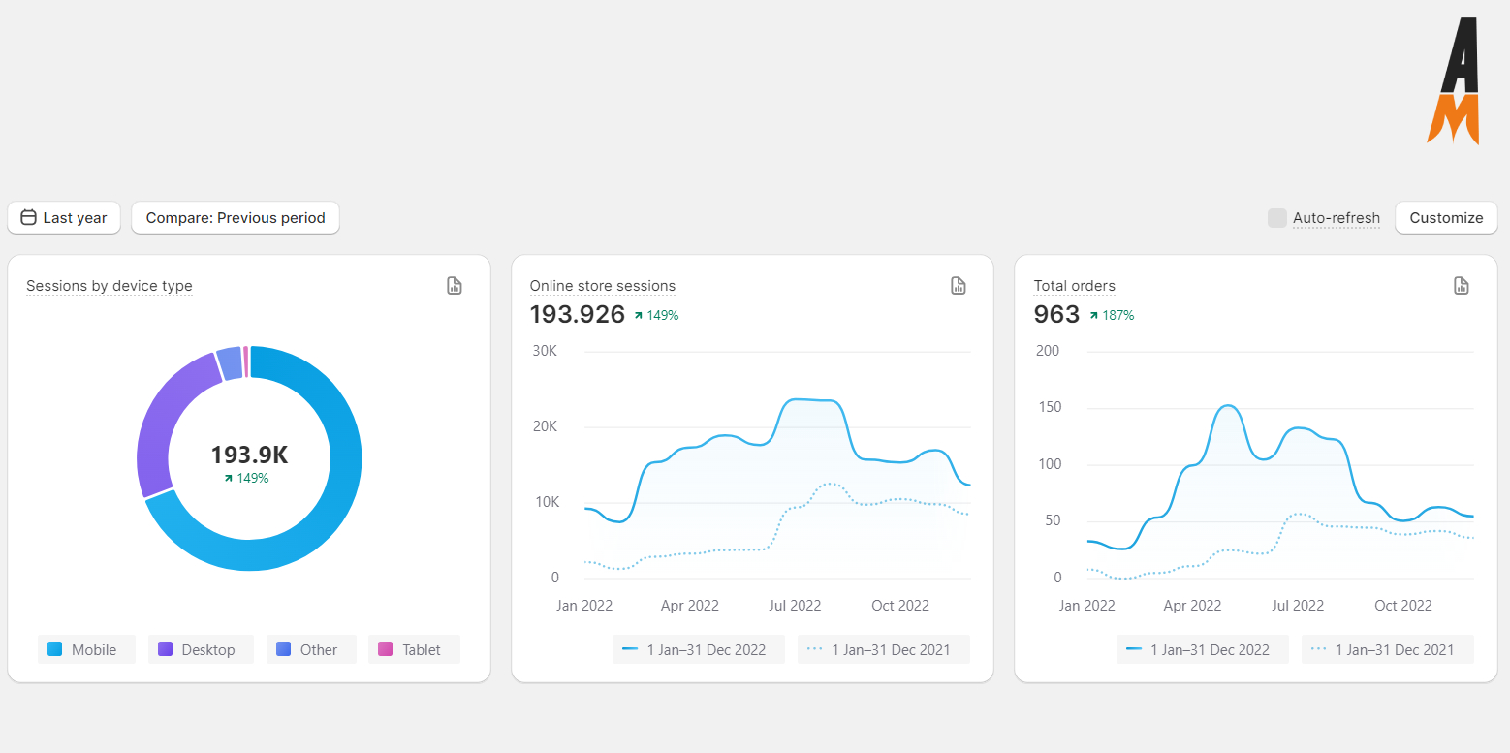Click the 20K axis label in sessions chart
Viewport: 1510px width, 753px height.
coord(546,426)
